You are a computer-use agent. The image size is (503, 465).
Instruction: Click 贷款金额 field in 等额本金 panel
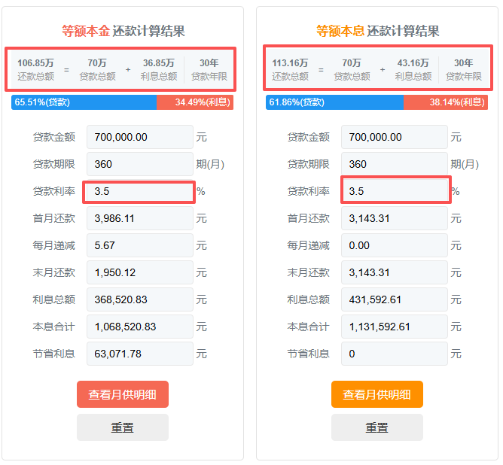[140, 137]
